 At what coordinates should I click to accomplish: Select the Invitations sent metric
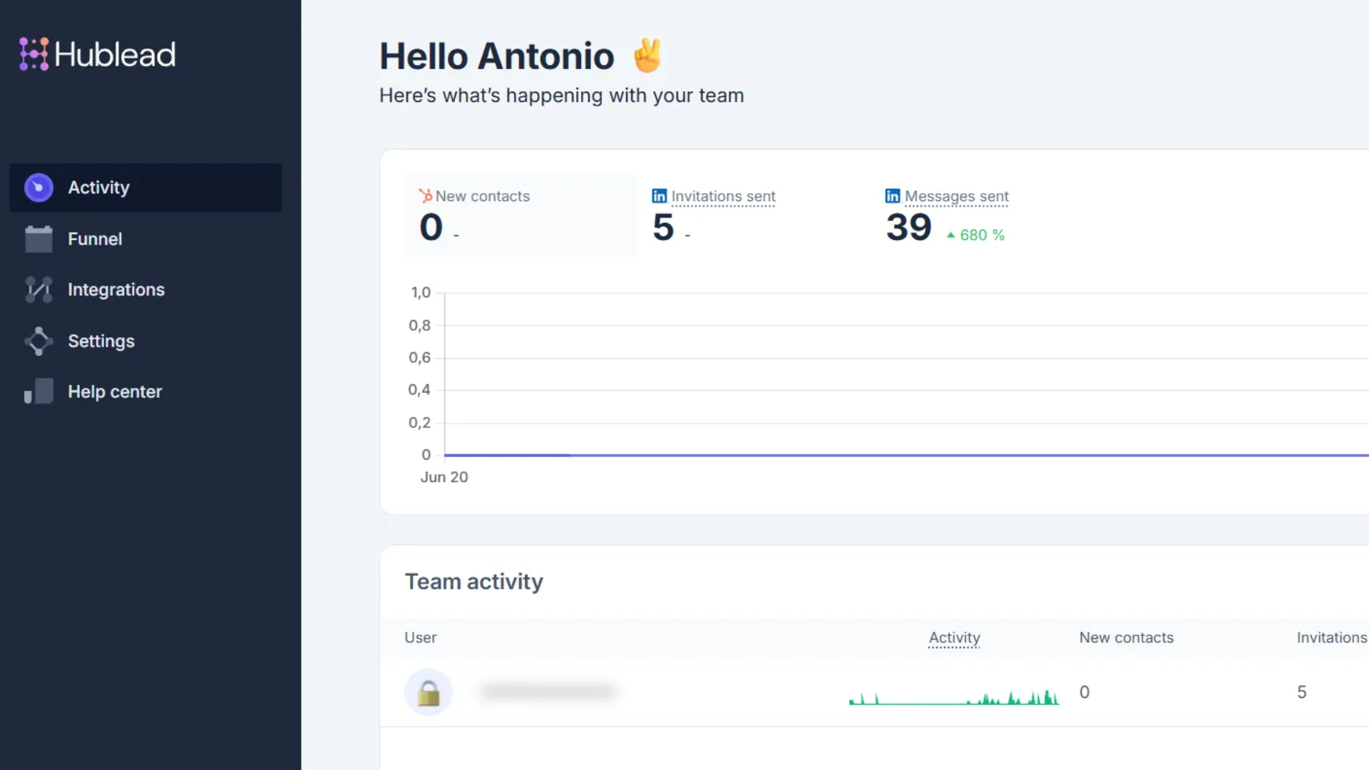pyautogui.click(x=723, y=196)
